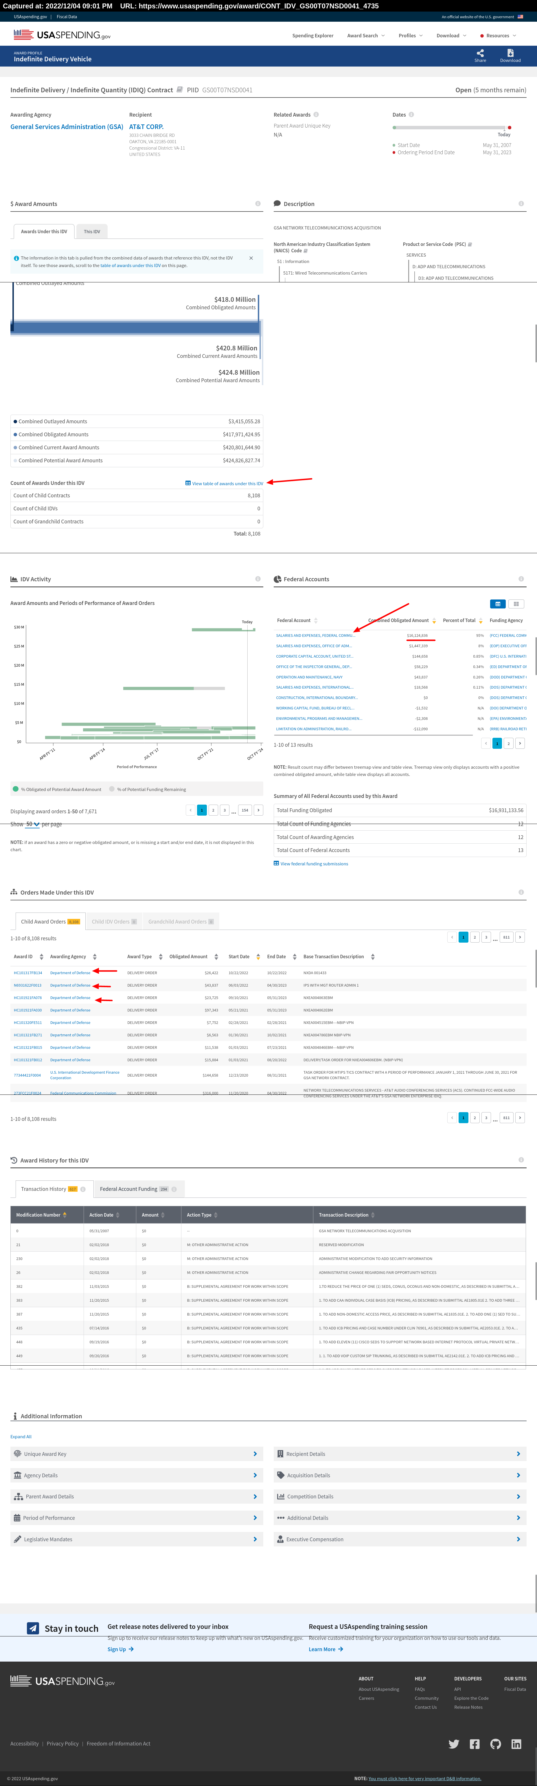
Task: Click the Award History section info icon
Action: pyautogui.click(x=521, y=1160)
